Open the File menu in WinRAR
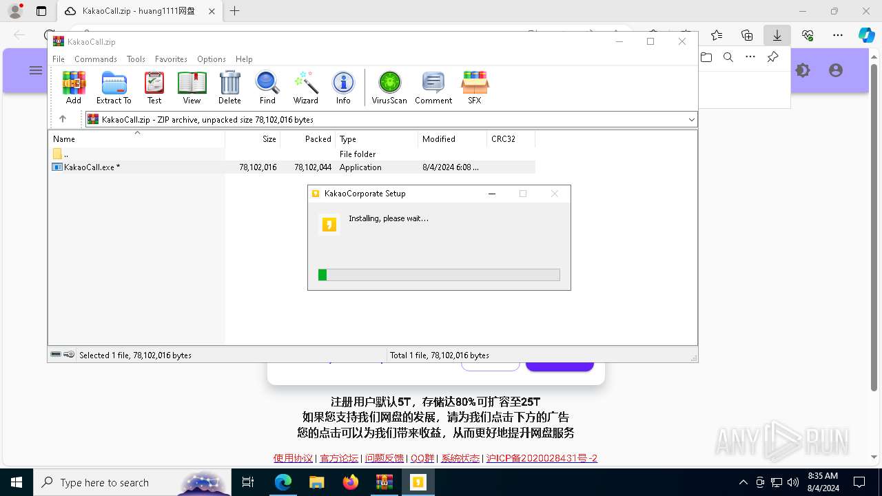Screen dimensions: 882x496 [x=59, y=59]
